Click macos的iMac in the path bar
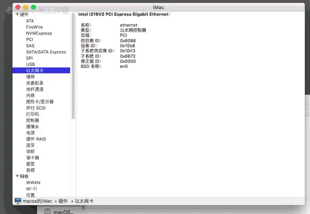 click(37, 201)
